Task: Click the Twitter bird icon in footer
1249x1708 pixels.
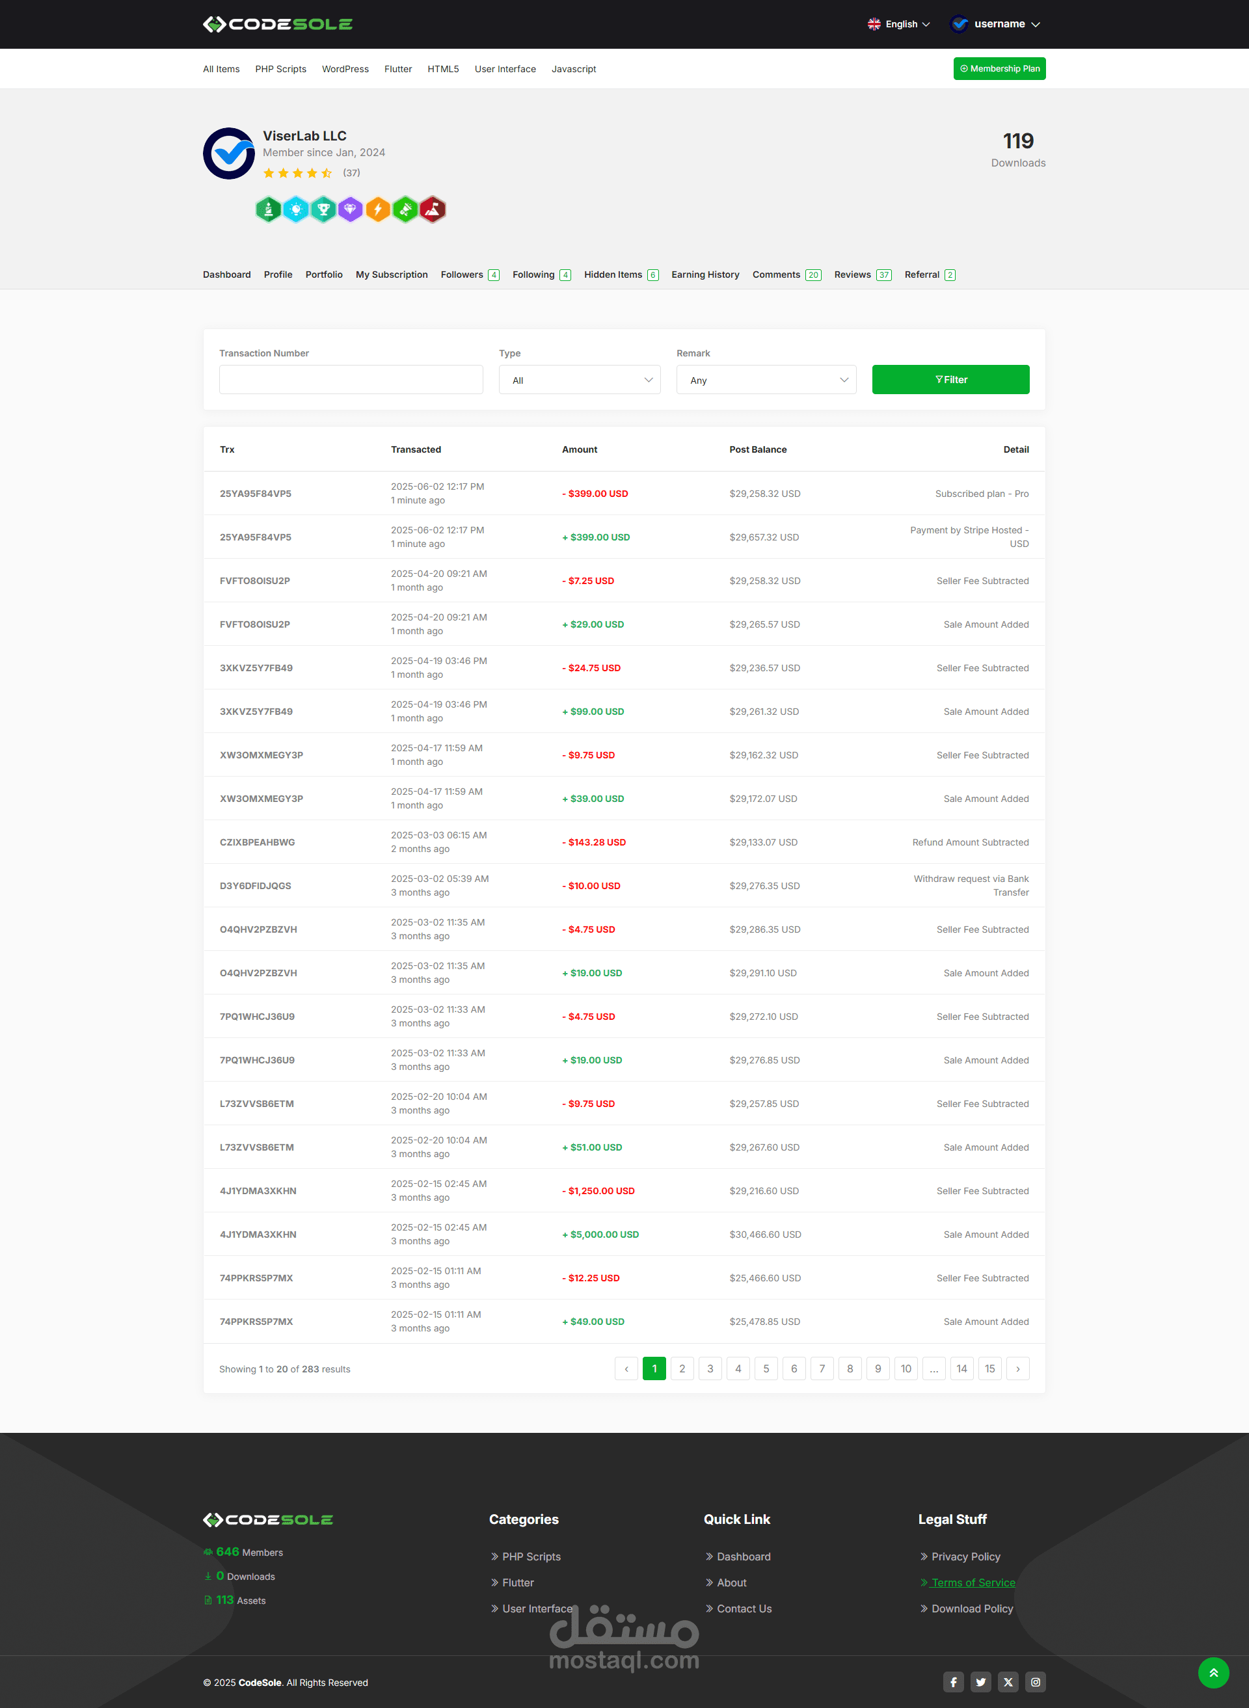Action: (980, 1681)
